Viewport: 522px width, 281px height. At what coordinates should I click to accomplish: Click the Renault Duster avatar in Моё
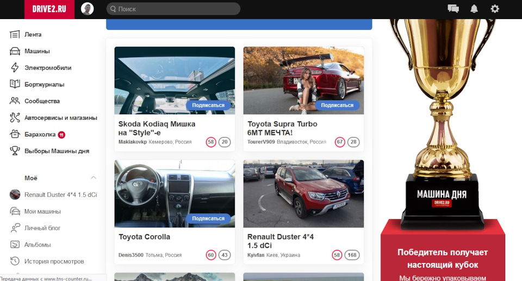[x=15, y=195]
